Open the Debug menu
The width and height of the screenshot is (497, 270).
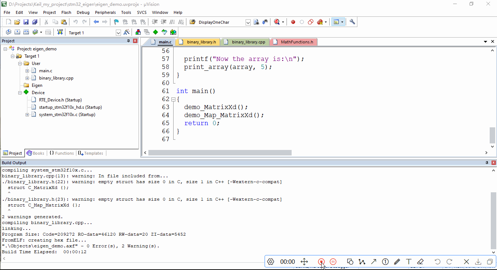pos(83,12)
